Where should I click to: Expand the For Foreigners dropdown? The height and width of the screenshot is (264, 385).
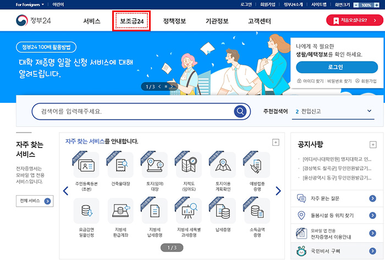click(x=30, y=4)
